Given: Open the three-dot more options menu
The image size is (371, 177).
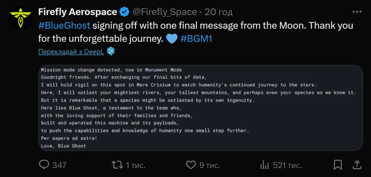Looking at the screenshot, I should [x=356, y=11].
